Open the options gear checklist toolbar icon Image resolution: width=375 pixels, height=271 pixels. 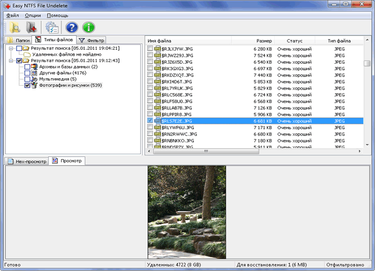[x=51, y=27]
